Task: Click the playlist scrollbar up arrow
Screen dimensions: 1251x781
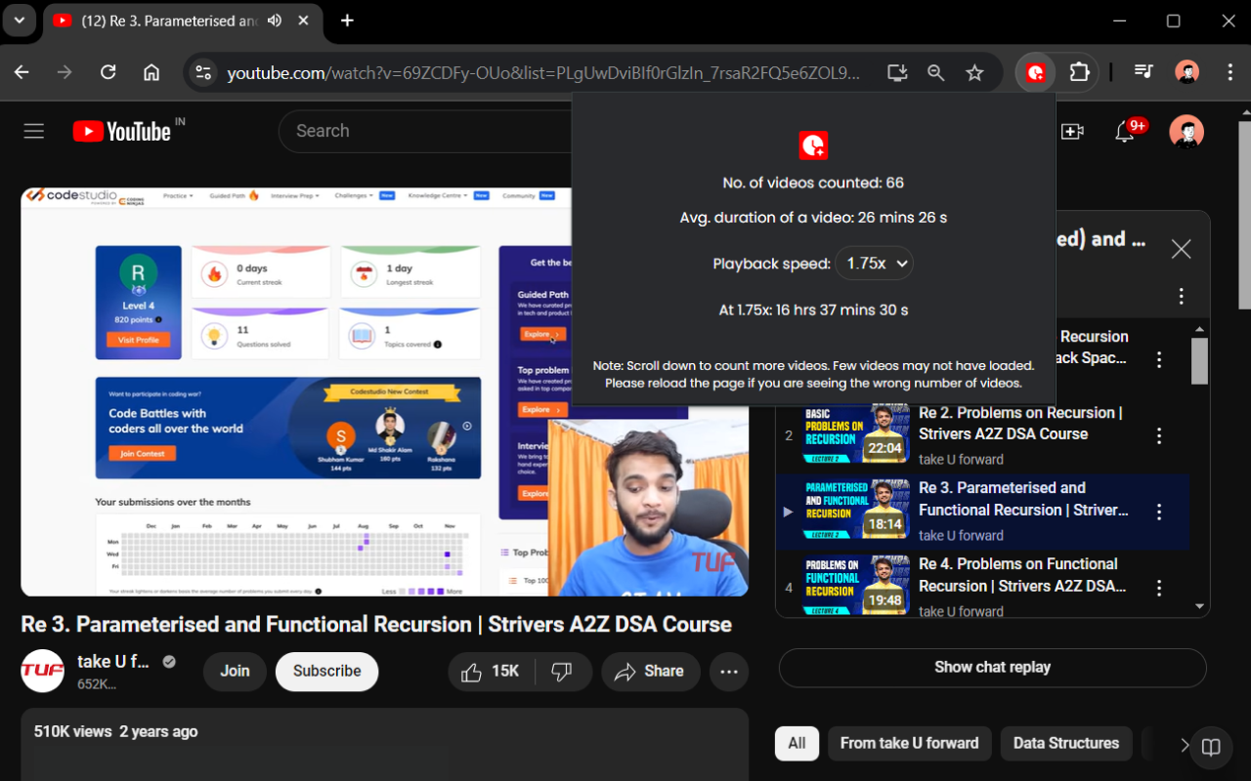Action: (1199, 329)
